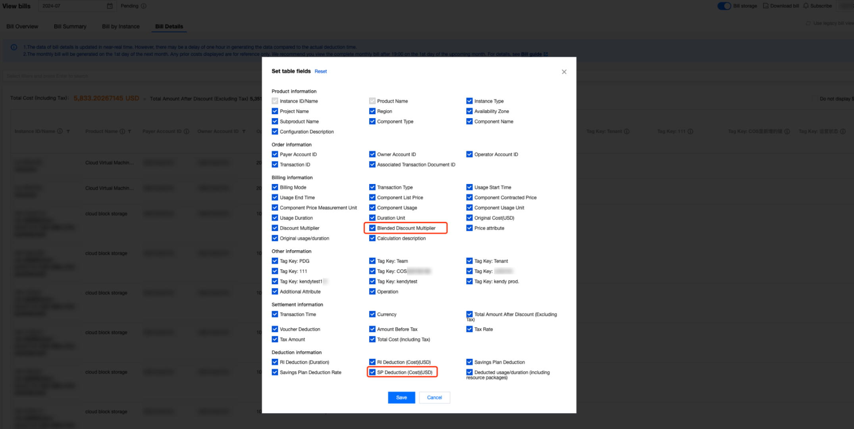Click the calendar icon beside 2024-07

110,6
